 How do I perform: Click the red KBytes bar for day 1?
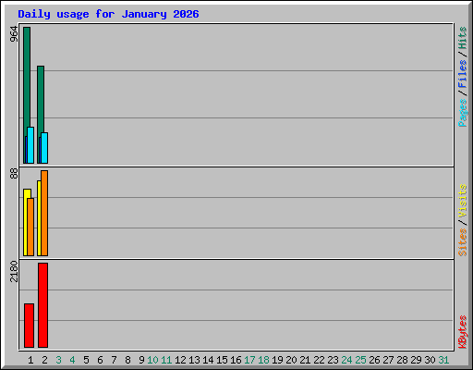(x=29, y=326)
